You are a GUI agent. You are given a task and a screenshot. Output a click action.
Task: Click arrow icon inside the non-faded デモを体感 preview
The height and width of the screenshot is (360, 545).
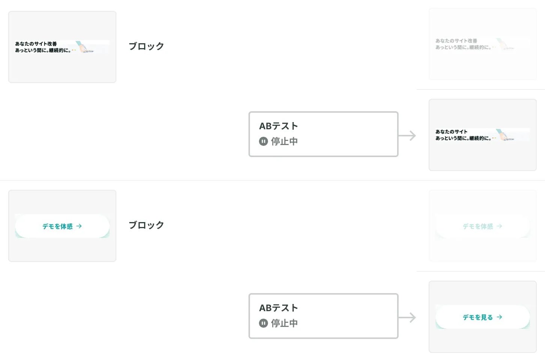(79, 226)
